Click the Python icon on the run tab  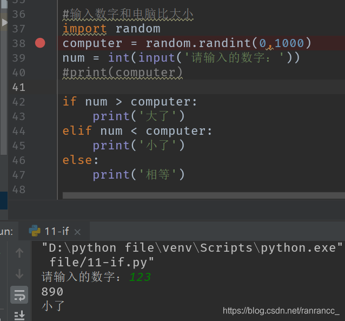(35, 231)
